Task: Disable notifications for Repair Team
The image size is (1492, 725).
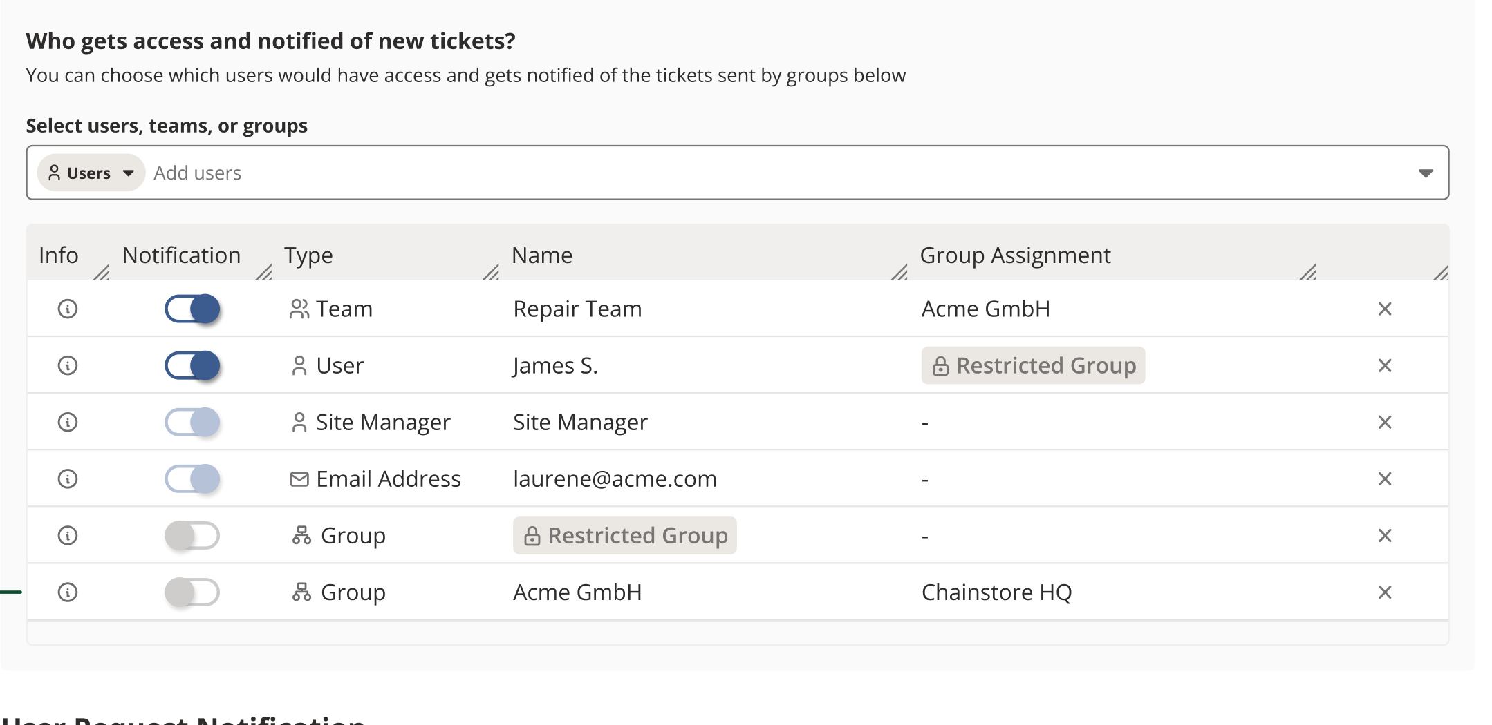Action: coord(192,309)
